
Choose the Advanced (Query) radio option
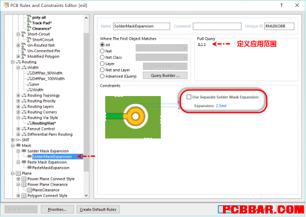[x=102, y=76]
